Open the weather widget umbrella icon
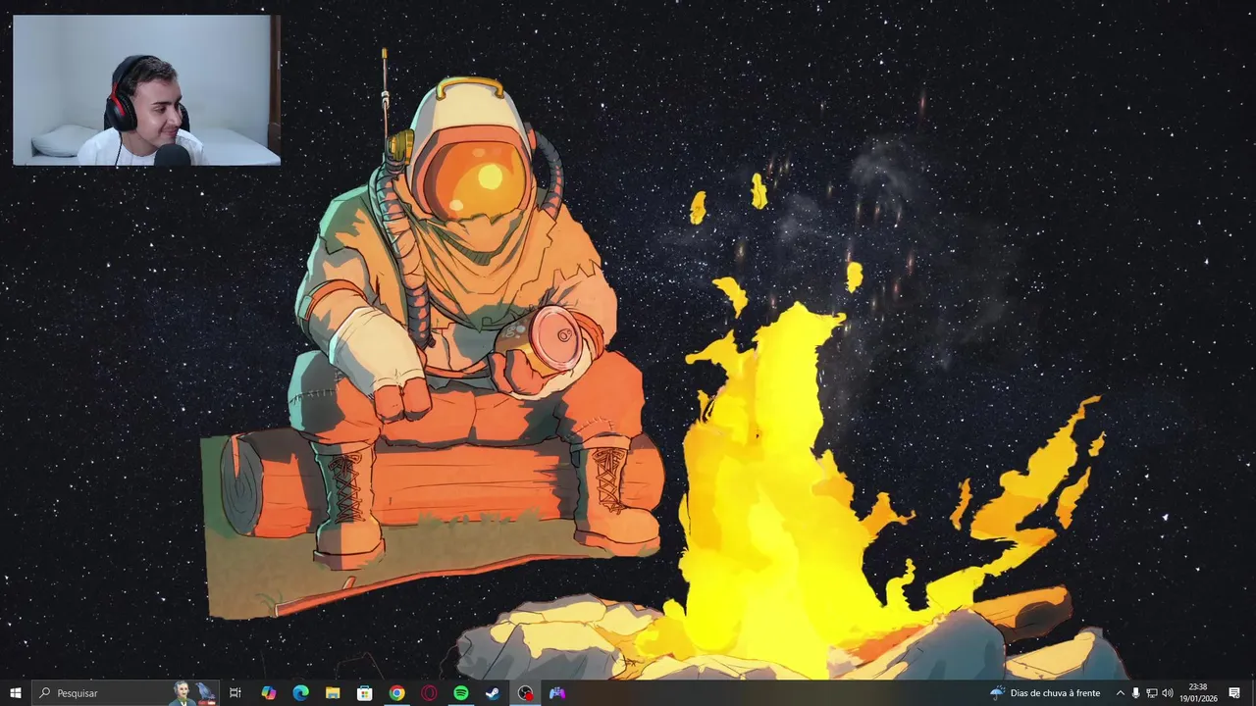 point(997,693)
